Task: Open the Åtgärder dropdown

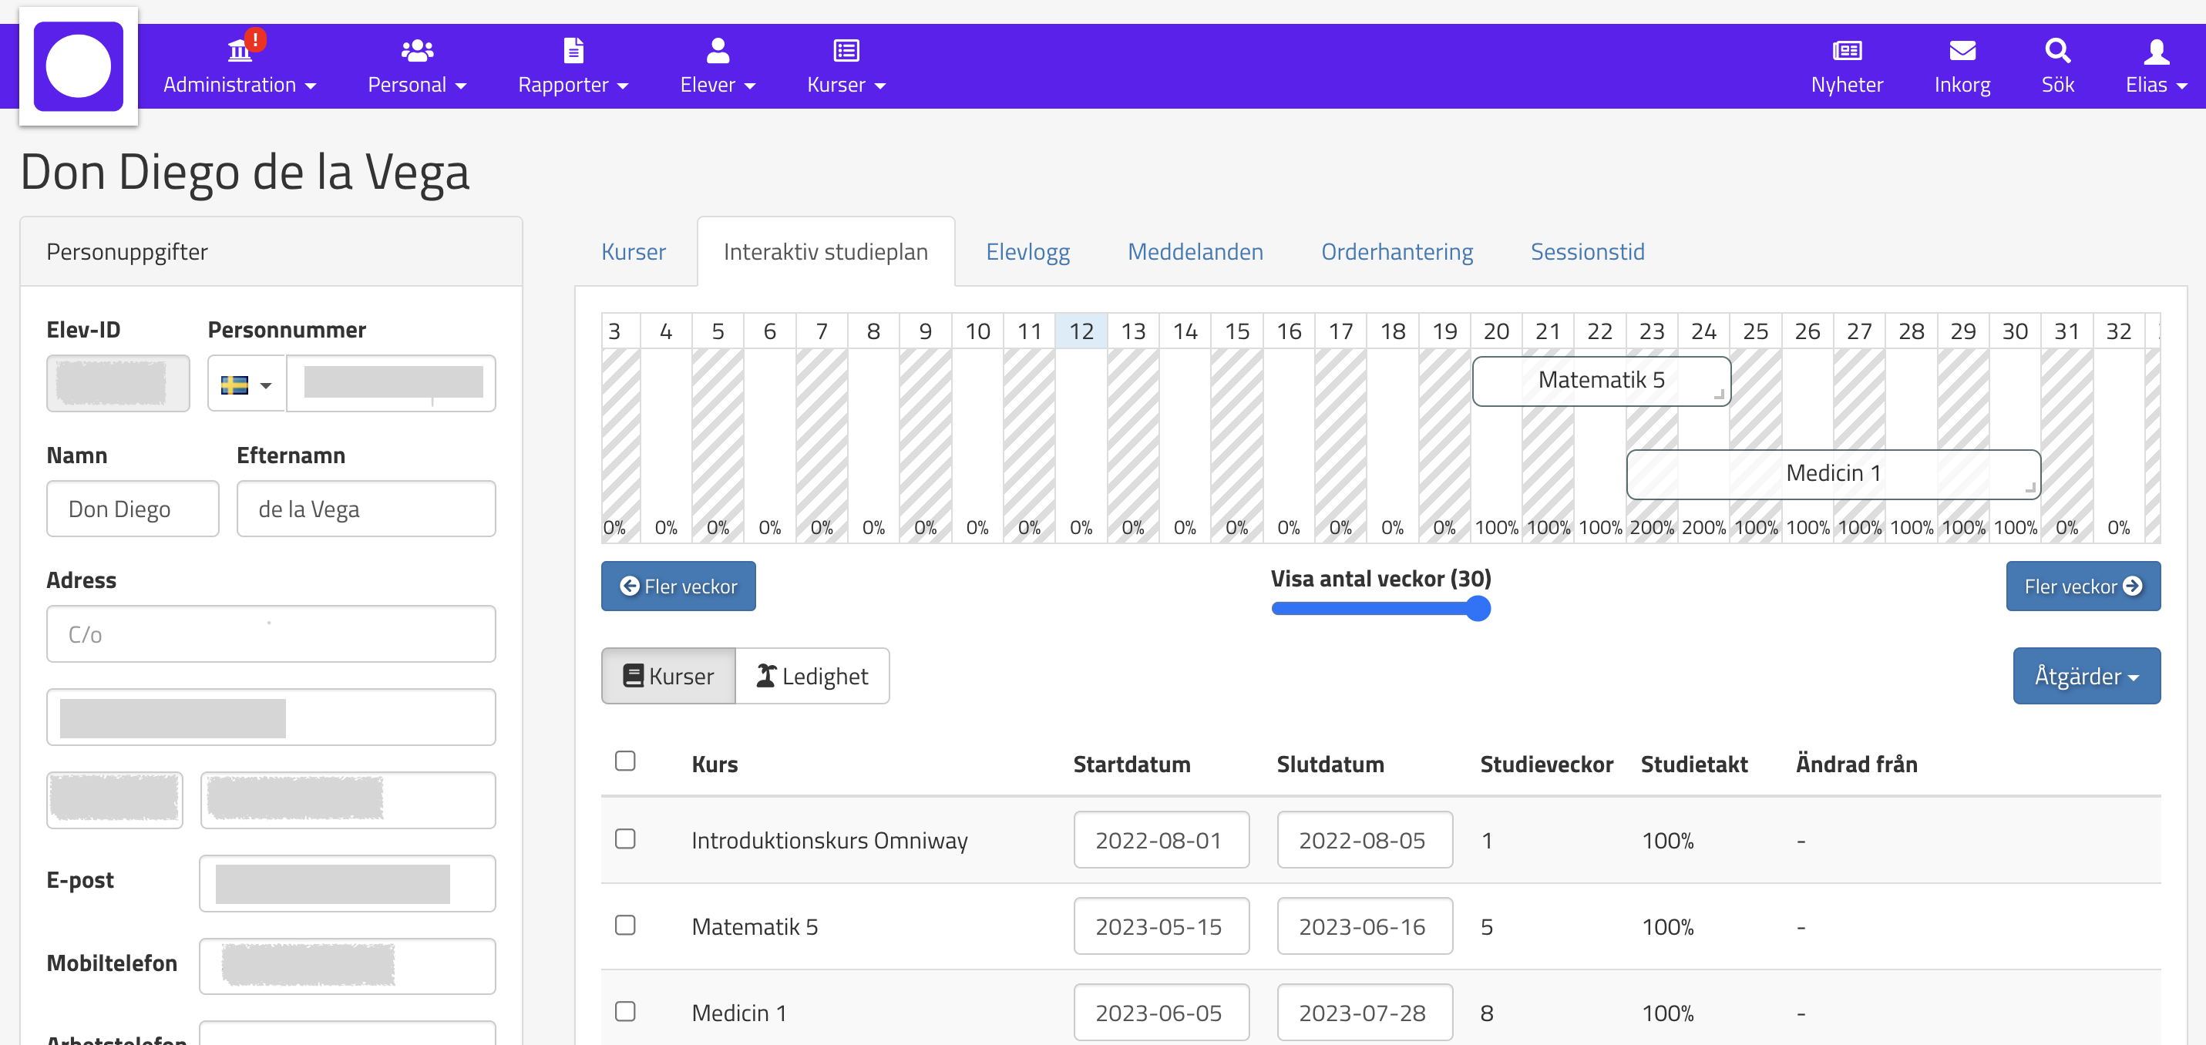Action: pos(2085,676)
